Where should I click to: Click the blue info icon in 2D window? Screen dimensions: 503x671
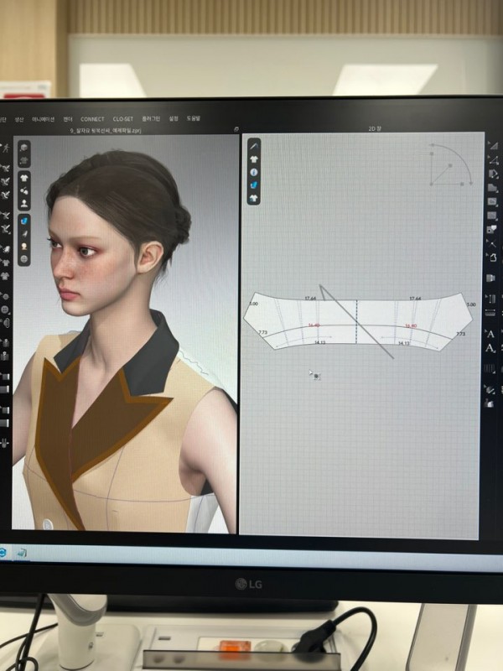254,171
